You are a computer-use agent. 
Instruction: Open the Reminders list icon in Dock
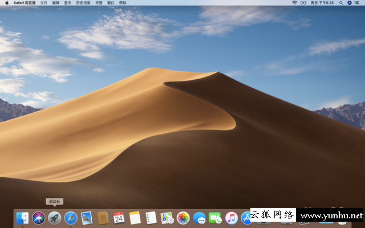coord(151,218)
